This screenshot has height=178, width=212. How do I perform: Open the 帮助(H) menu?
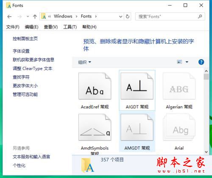[89, 27]
